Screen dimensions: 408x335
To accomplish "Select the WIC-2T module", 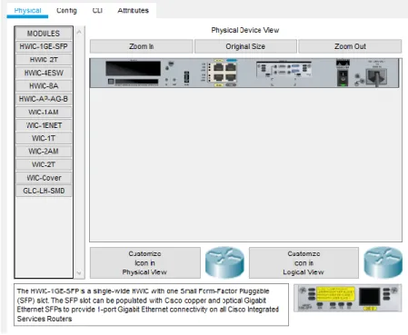I will (x=44, y=164).
